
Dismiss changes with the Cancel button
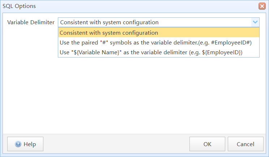pyautogui.click(x=245, y=144)
